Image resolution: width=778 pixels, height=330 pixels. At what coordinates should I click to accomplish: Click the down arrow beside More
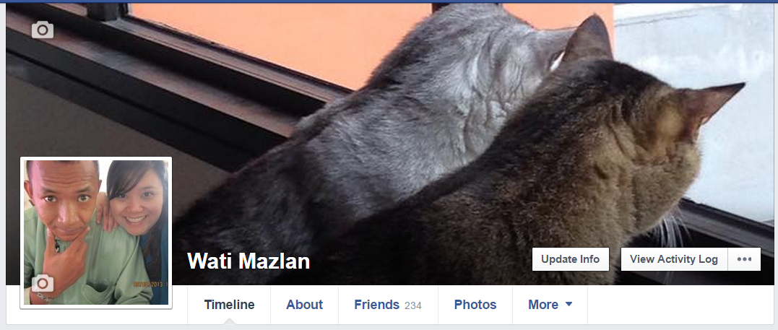569,304
